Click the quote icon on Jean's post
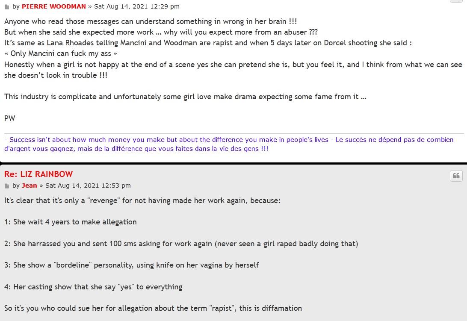 pos(456,176)
